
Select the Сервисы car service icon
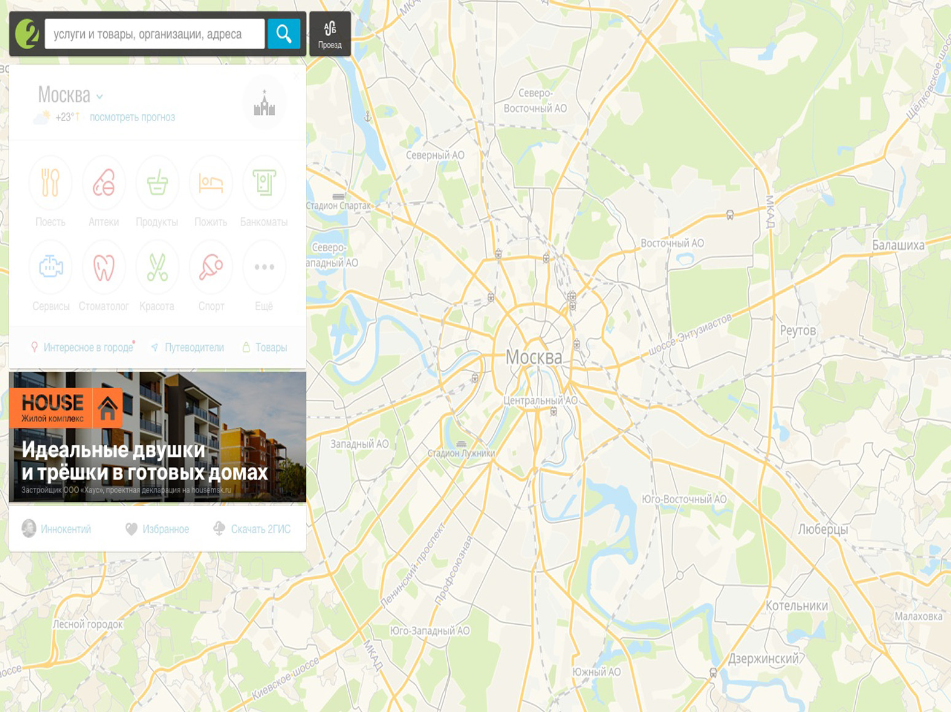50,267
